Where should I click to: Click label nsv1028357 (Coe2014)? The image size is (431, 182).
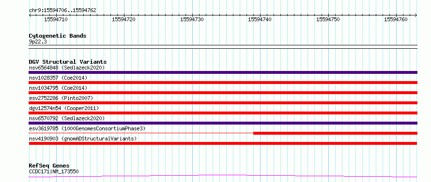click(x=58, y=78)
